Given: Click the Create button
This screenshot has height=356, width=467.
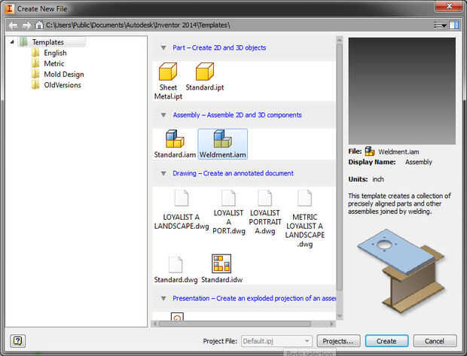Looking at the screenshot, I should pyautogui.click(x=386, y=341).
